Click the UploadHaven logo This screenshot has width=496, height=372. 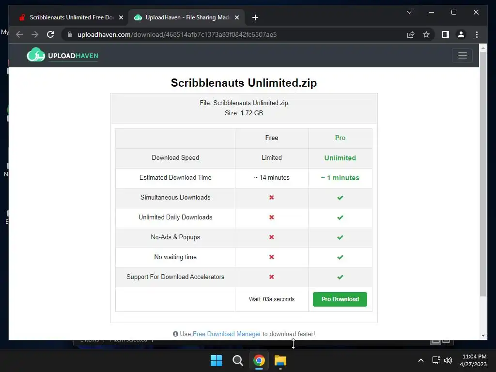click(62, 55)
